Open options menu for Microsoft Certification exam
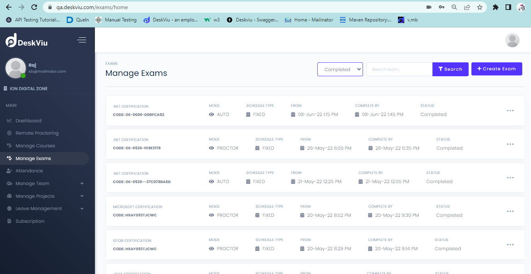The height and width of the screenshot is (274, 531). coord(510,211)
